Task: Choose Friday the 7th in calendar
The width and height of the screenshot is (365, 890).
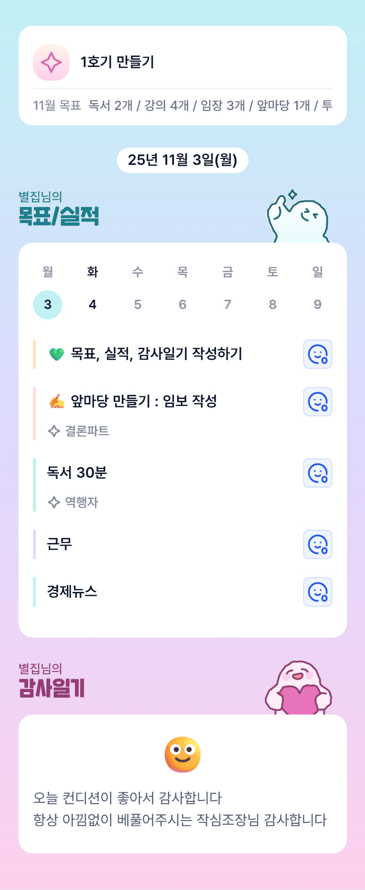Action: (227, 304)
